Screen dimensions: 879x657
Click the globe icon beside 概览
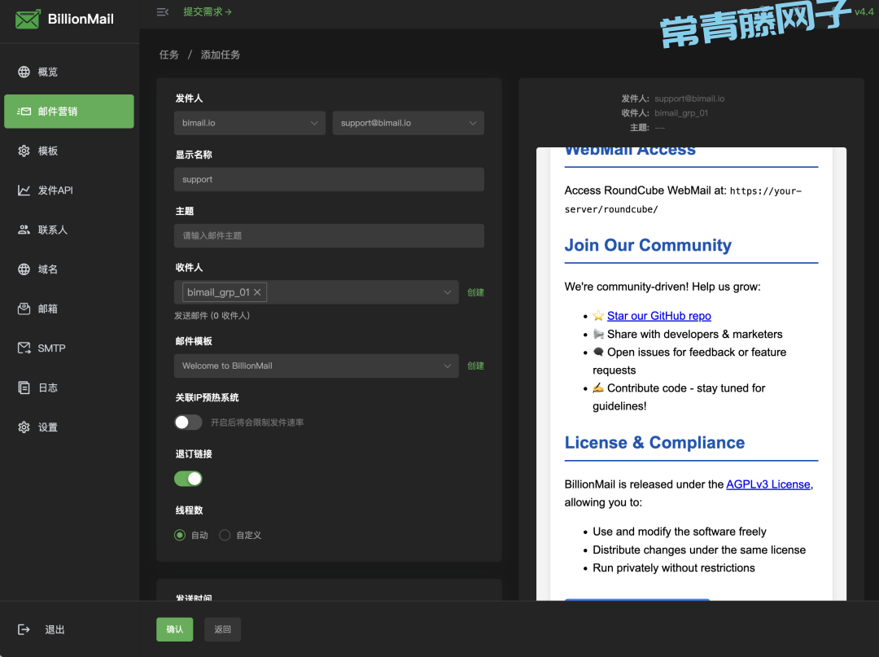pyautogui.click(x=24, y=72)
